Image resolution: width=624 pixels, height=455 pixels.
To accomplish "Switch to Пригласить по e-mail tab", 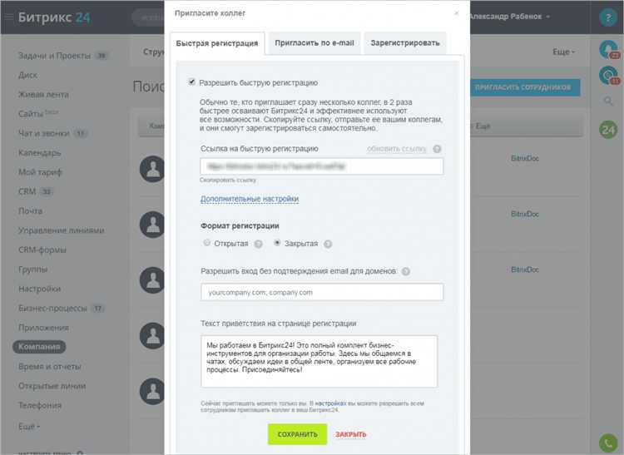I will coord(314,43).
